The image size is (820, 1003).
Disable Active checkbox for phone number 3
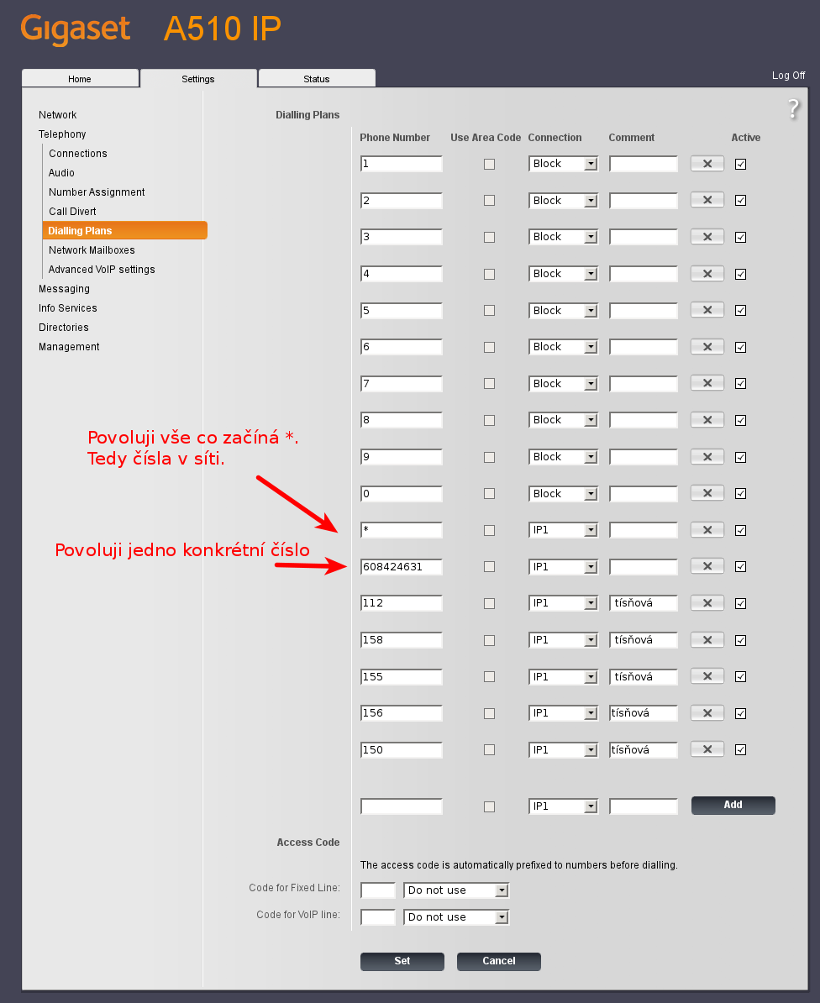point(740,237)
